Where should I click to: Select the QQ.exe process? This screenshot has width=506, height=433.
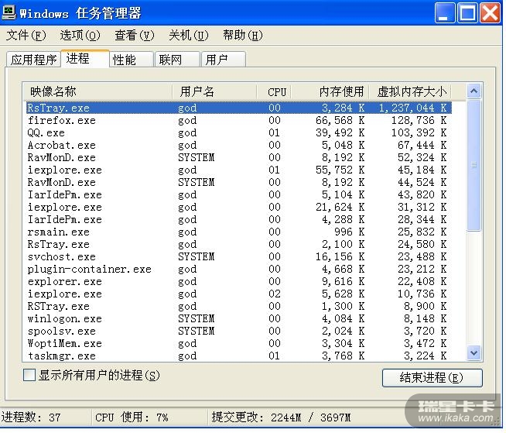click(x=238, y=132)
